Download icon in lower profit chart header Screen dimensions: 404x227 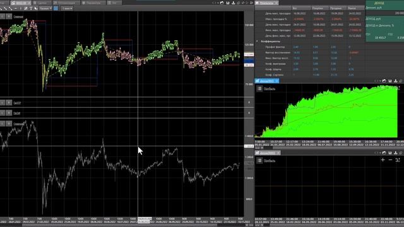[x=396, y=153]
